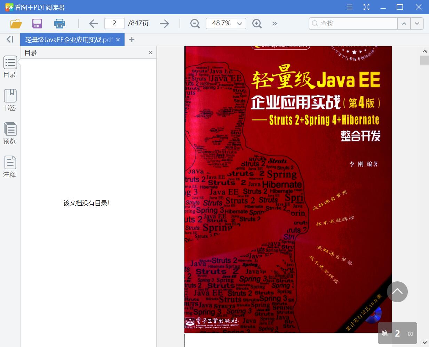The width and height of the screenshot is (429, 347).
Task: Click the back-to-top round button
Action: coord(397,292)
